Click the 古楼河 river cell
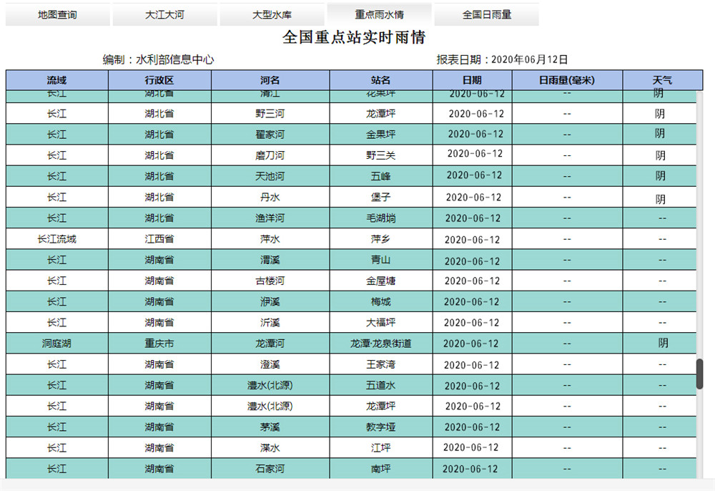Viewport: 715px width, 491px height. (x=270, y=281)
